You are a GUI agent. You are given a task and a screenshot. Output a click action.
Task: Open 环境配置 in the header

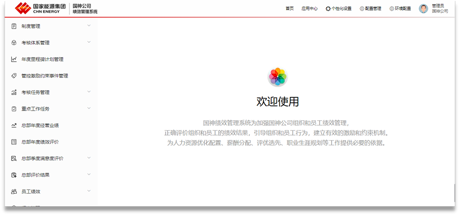coord(400,9)
